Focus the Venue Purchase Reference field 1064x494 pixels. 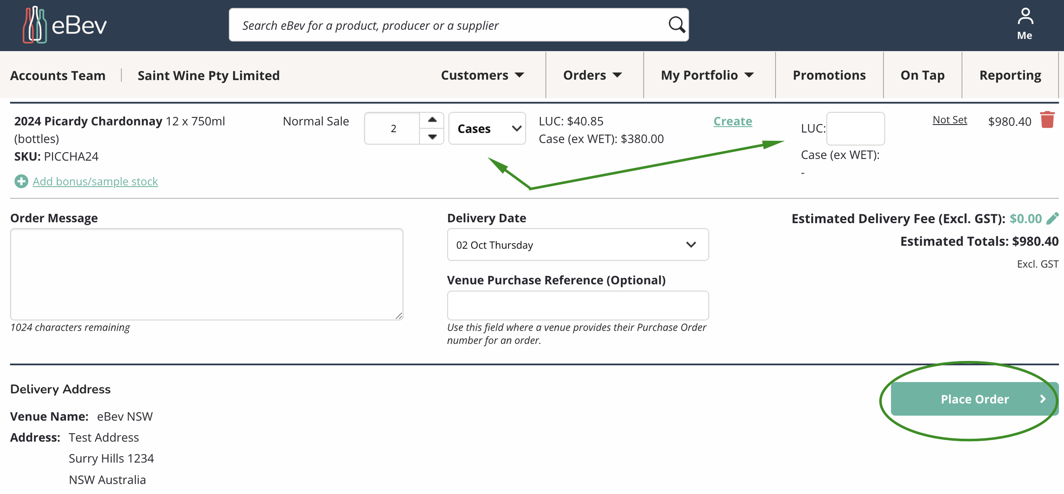click(x=578, y=305)
